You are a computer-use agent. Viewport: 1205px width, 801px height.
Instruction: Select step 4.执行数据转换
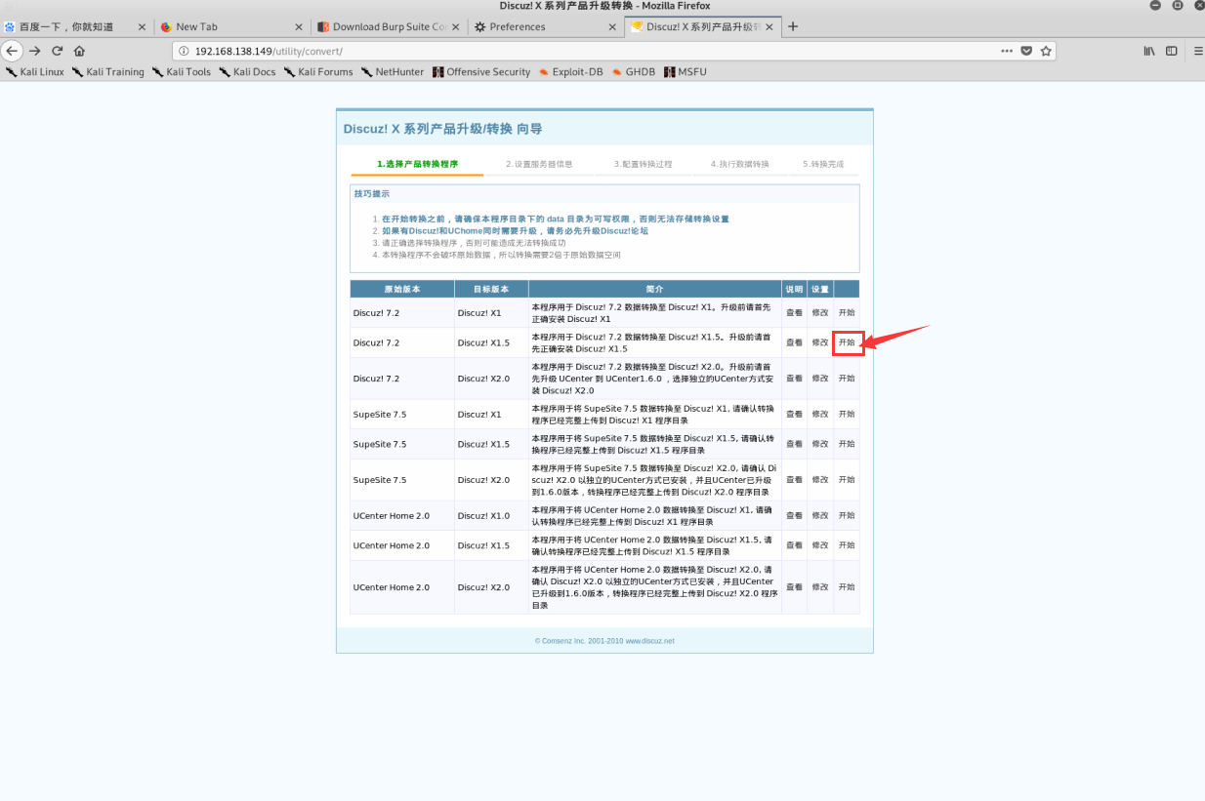(740, 164)
